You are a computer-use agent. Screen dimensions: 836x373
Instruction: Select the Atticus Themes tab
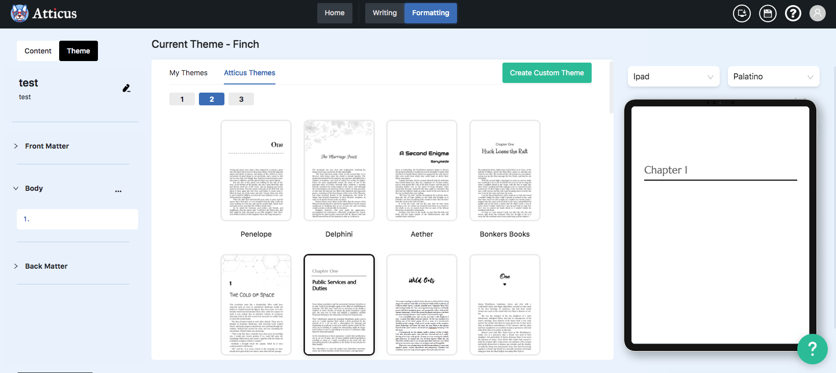click(x=249, y=73)
